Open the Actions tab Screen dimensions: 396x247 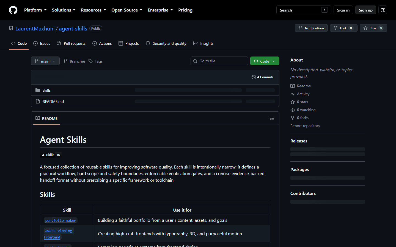102,43
